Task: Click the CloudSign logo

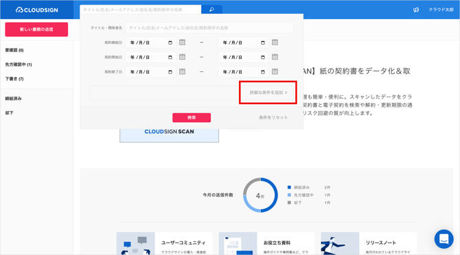Action: tap(36, 10)
